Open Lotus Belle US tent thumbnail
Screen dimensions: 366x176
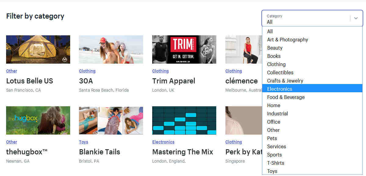(x=38, y=49)
